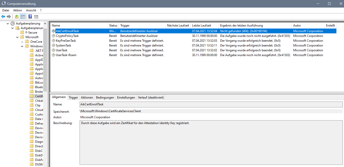Collapse the Aufgabenplanungsbibliothek node chevron
Image resolution: width=344 pixels, height=167 pixels.
(13, 28)
